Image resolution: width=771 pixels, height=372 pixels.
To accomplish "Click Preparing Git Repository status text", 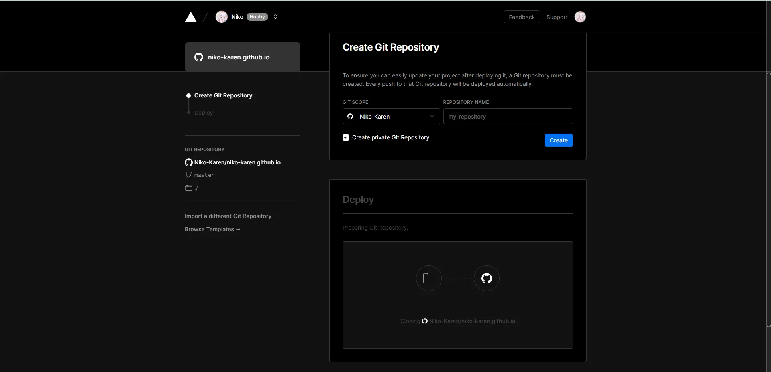I will pyautogui.click(x=375, y=228).
